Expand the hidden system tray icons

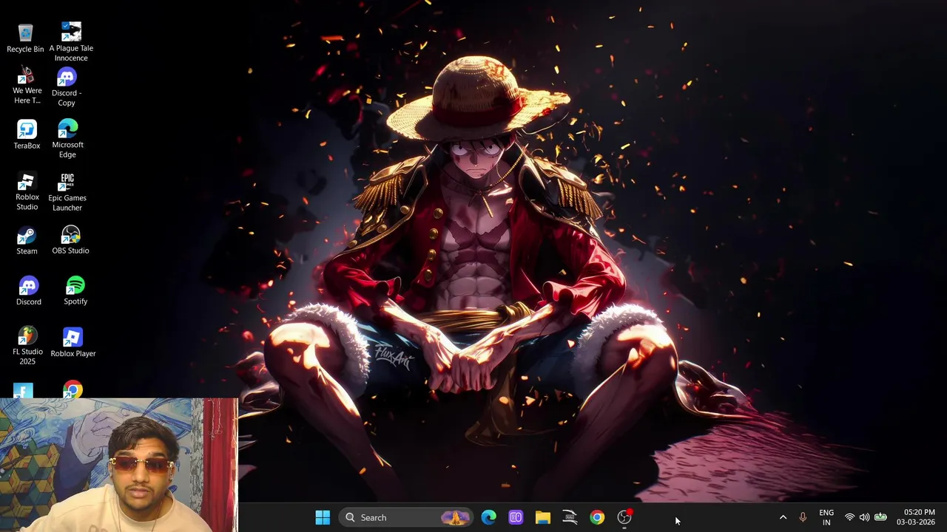pos(783,517)
